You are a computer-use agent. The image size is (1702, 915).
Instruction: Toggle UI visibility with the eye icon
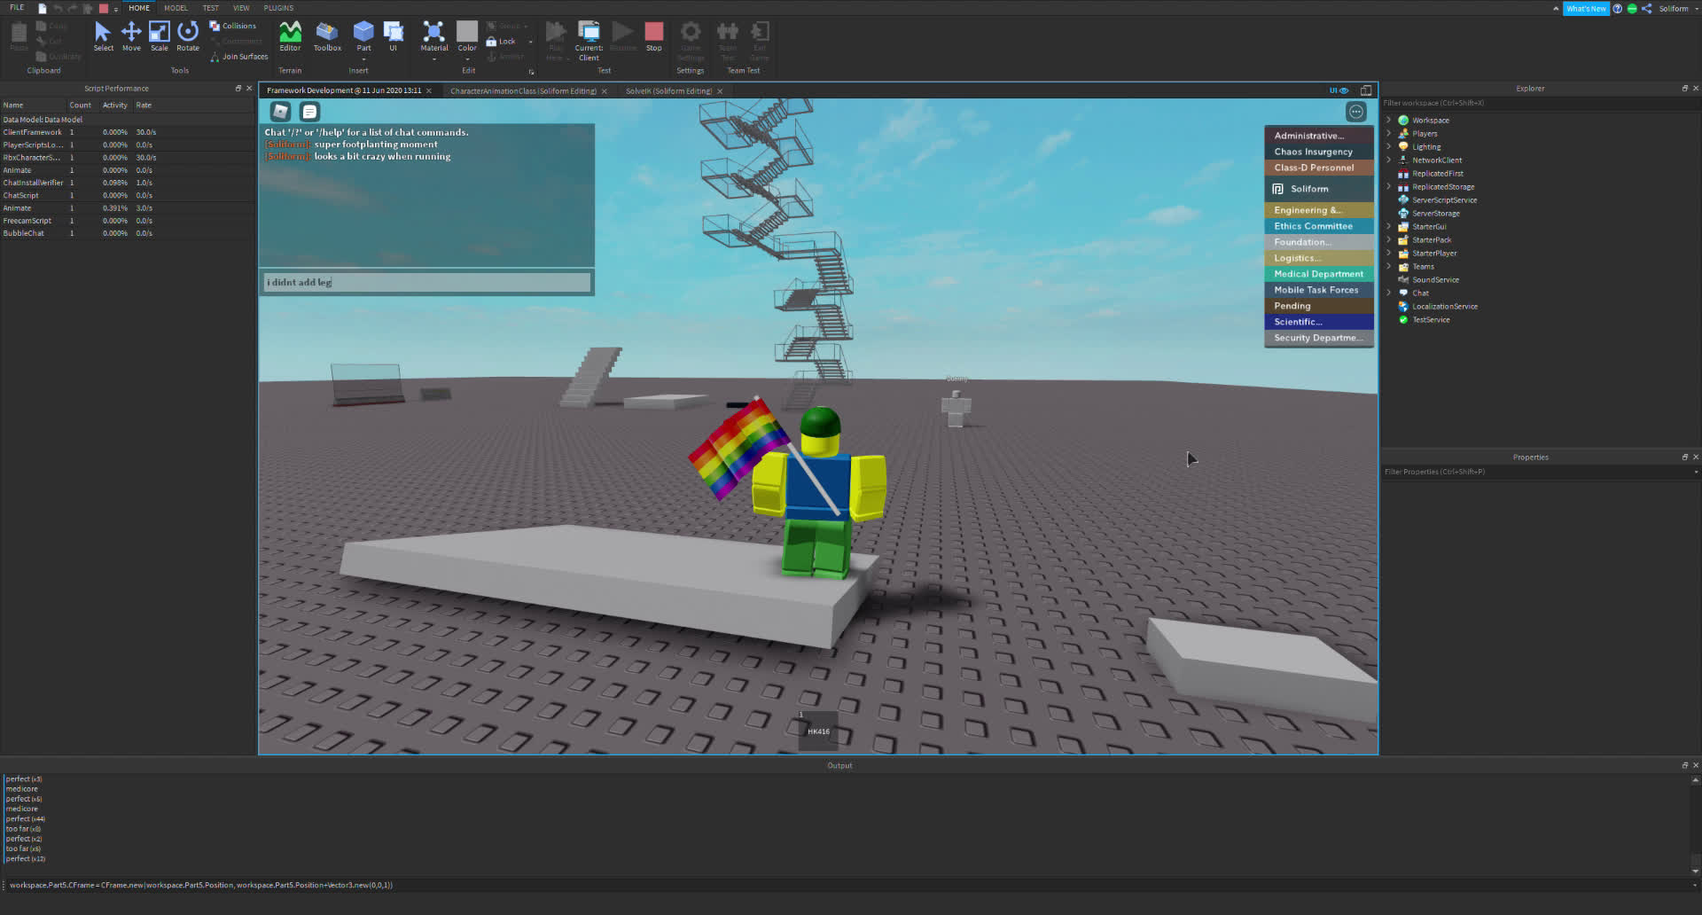1343,90
